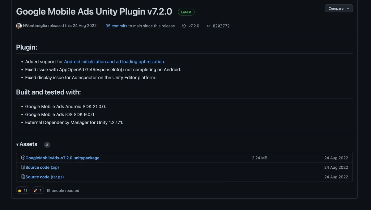Click the AdInspector display issue fix line
Viewport: 371px width, 210px height.
91,78
